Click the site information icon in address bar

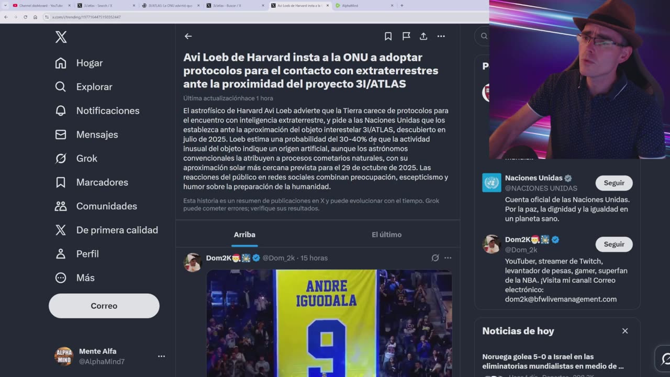[x=47, y=17]
